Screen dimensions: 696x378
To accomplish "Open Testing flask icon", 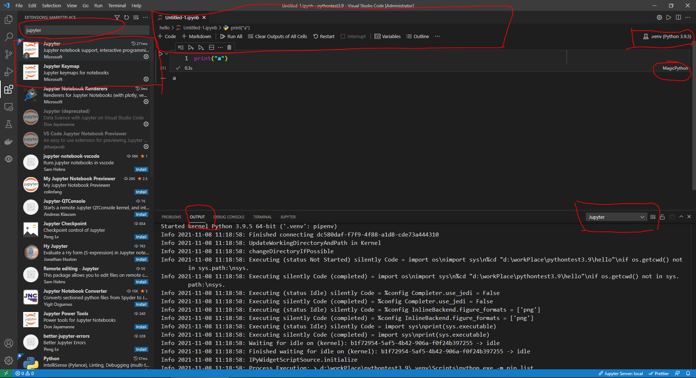I will point(9,124).
